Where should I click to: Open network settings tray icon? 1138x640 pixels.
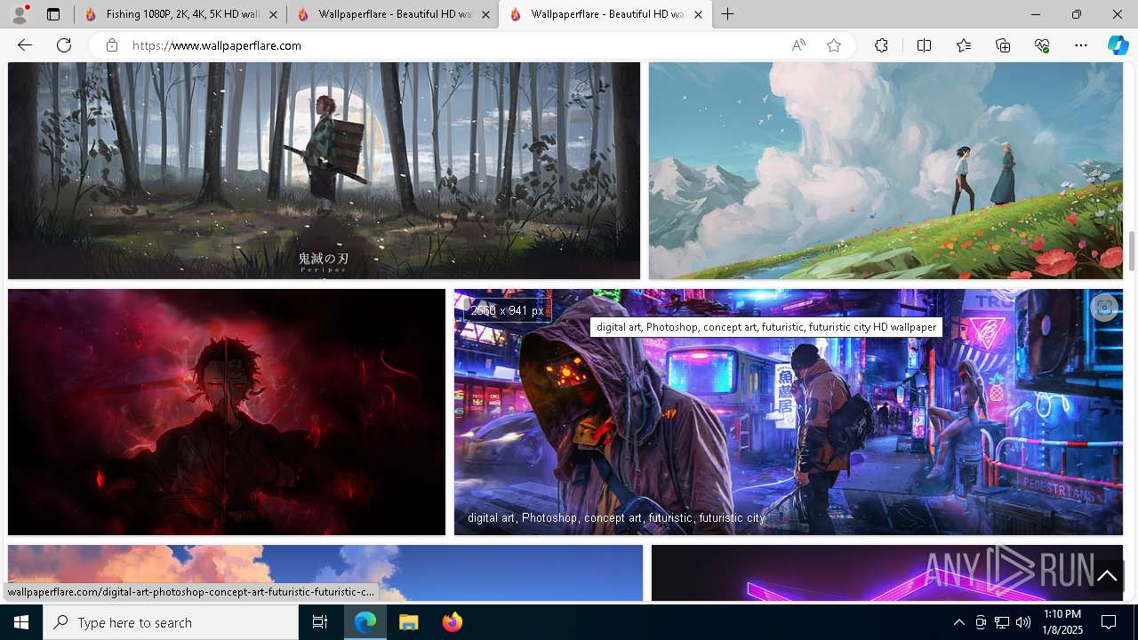[1002, 622]
